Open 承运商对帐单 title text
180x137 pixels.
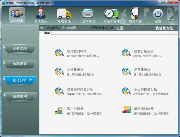coord(144,109)
